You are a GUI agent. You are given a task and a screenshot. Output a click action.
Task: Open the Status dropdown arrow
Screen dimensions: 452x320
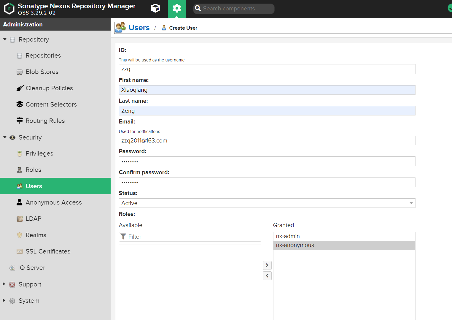(x=411, y=203)
